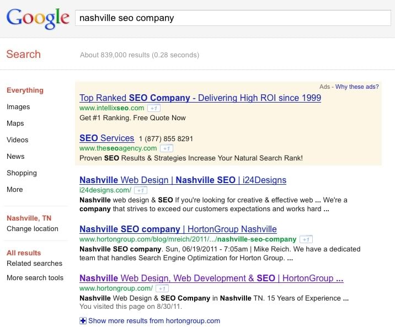Click the +1 button beside i24designs.com
Screen dimensions: 395x332
point(141,190)
